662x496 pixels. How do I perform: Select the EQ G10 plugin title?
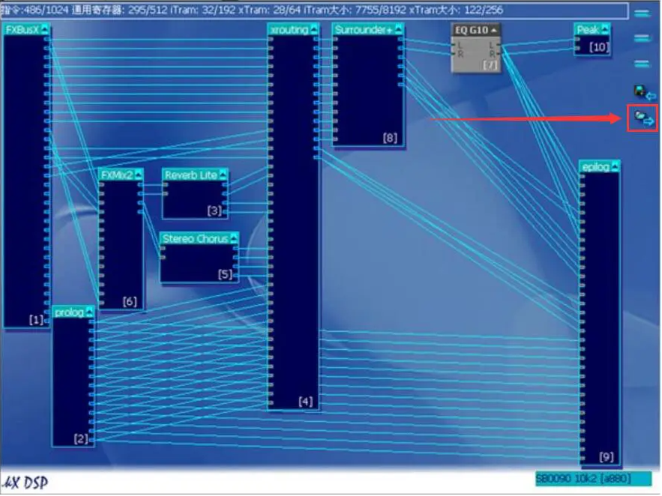click(x=471, y=30)
